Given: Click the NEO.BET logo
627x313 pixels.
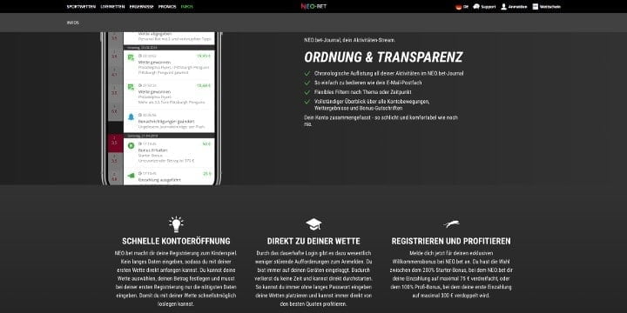Looking at the screenshot, I should (313, 6).
